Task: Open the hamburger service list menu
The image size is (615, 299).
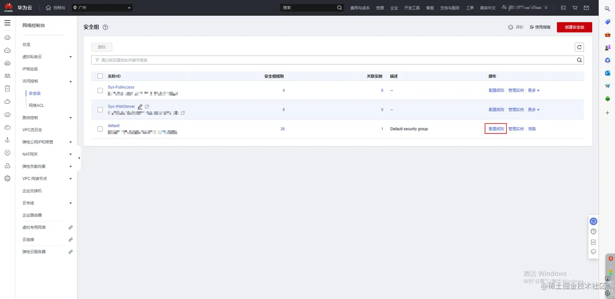Action: pos(7,23)
